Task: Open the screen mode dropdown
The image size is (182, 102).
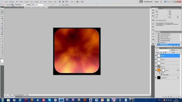Action: (x=82, y=2)
